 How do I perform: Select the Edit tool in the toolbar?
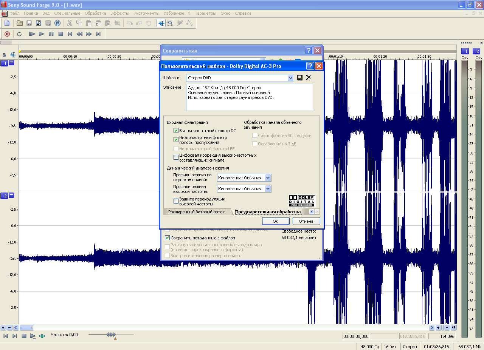click(161, 23)
